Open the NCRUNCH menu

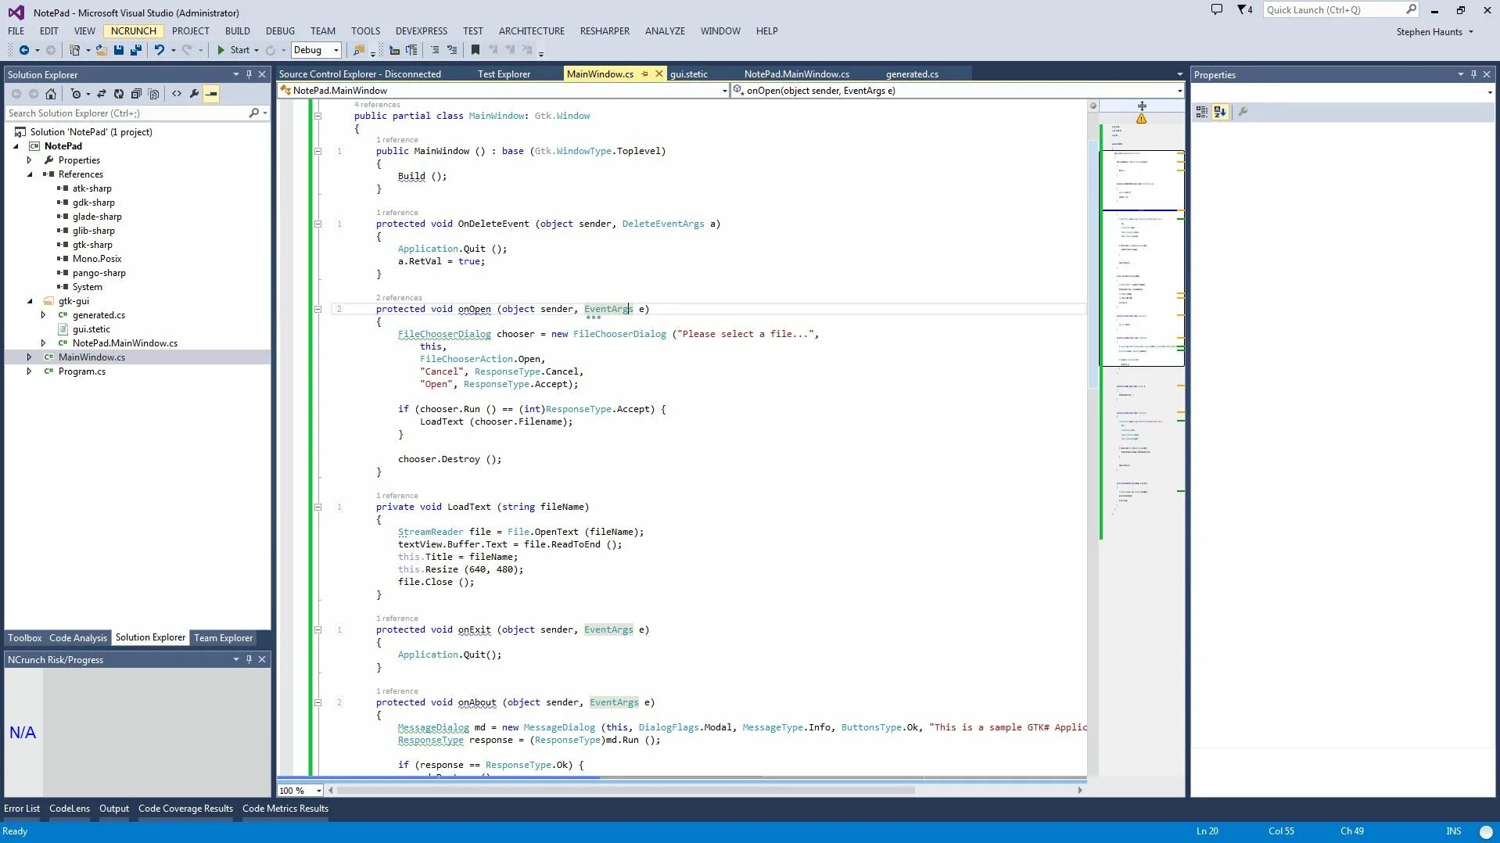[134, 31]
